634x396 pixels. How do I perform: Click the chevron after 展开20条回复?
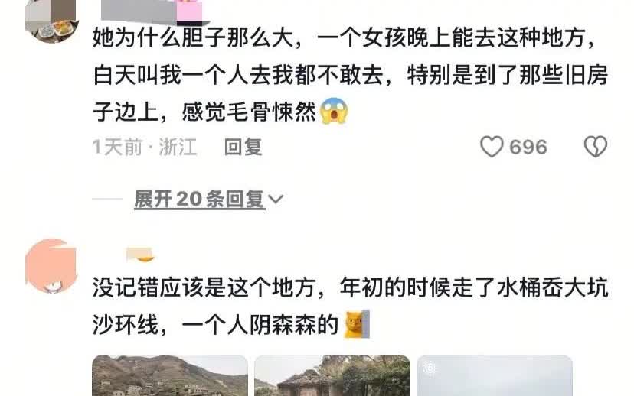click(x=276, y=199)
